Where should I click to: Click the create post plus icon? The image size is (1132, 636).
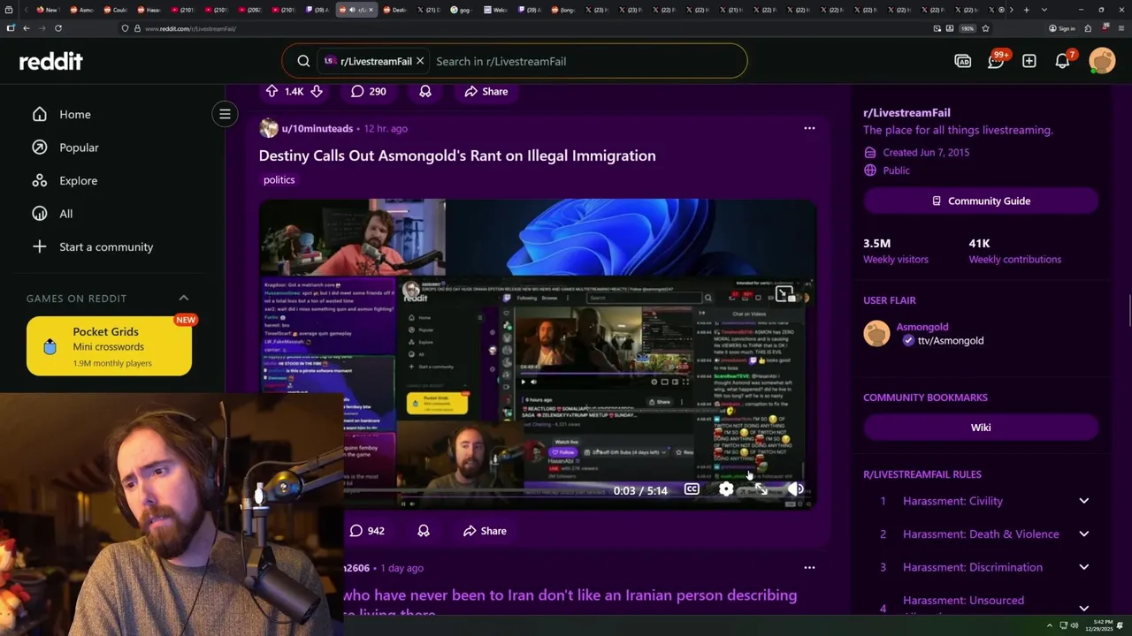coord(1029,61)
